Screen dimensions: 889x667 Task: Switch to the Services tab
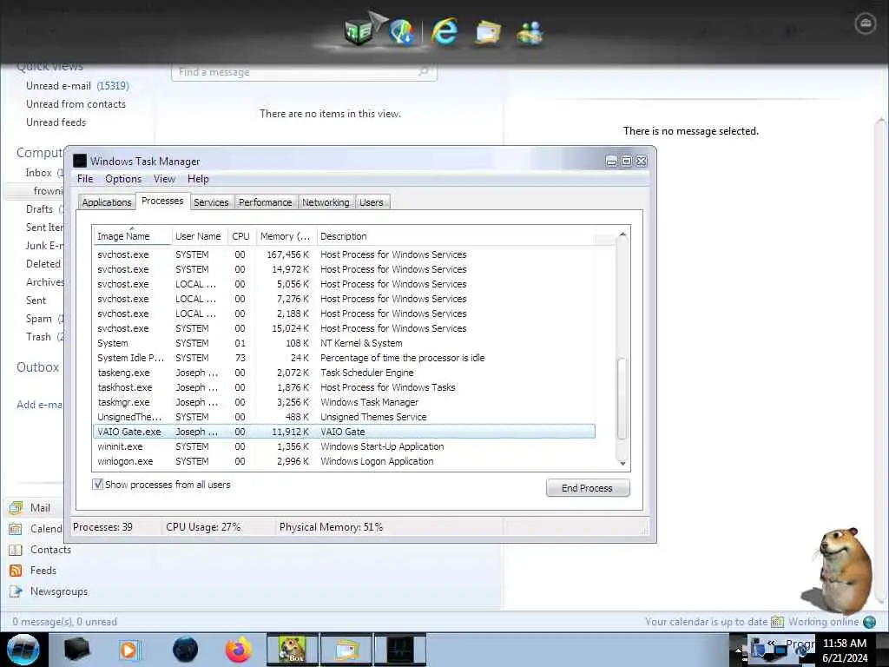point(211,202)
